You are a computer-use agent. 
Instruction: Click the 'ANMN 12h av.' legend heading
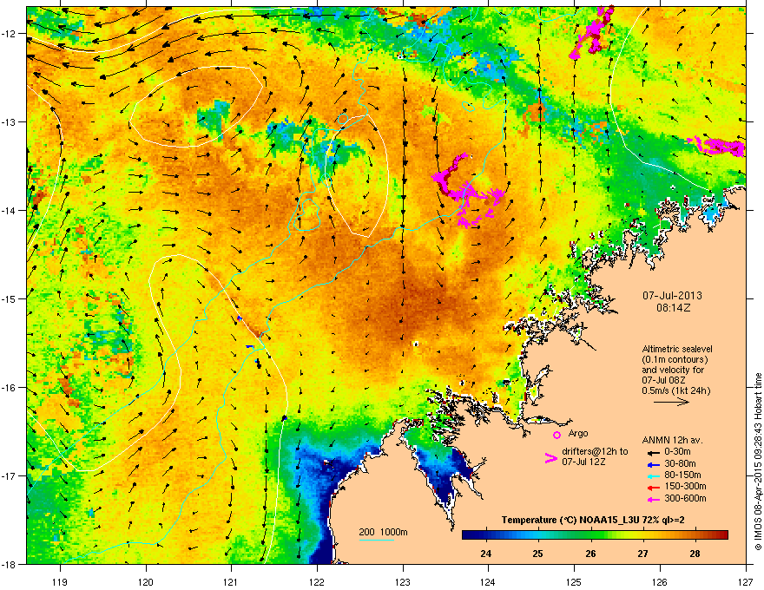pos(672,440)
